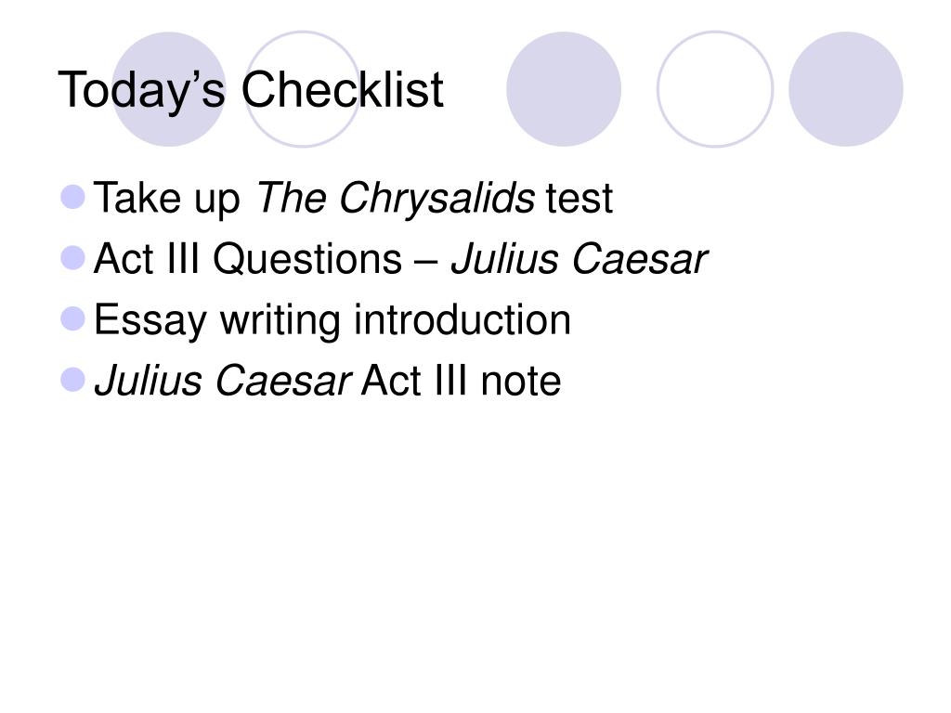Image resolution: width=951 pixels, height=713 pixels.
Task: Click the filled lavender circle right of the title
Action: (x=564, y=89)
